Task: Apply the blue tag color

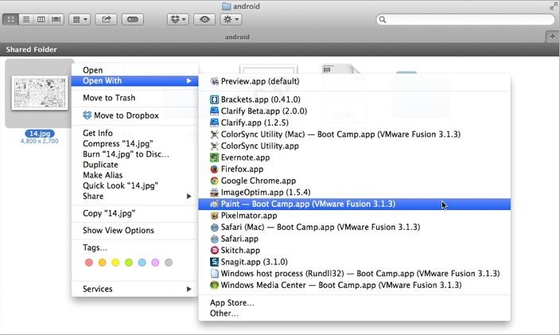Action: tap(142, 263)
